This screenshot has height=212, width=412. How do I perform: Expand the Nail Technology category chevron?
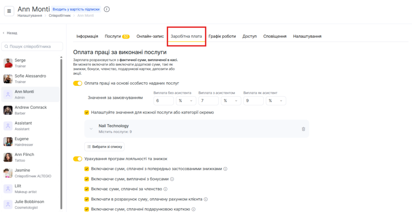91,129
